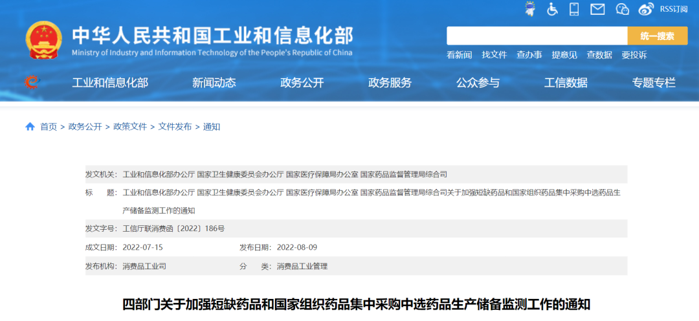This screenshot has height=321, width=699.
Task: Select 看新闻 search shortcut
Action: pyautogui.click(x=459, y=55)
